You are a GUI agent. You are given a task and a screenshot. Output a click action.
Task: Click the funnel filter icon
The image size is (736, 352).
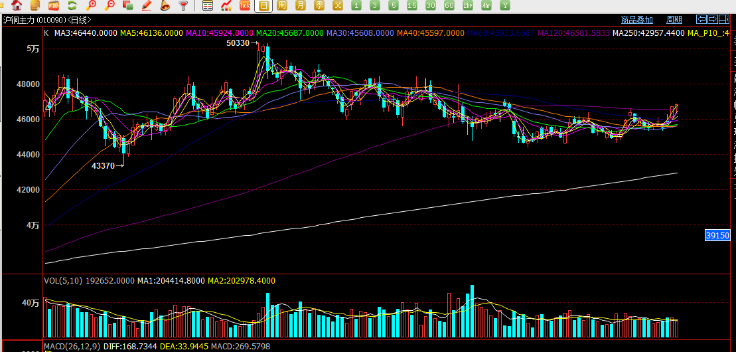(x=184, y=5)
